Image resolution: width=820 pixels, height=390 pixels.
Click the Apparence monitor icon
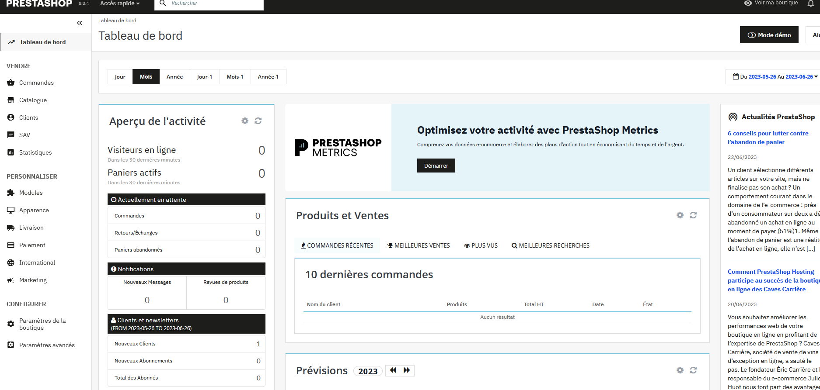coord(11,210)
